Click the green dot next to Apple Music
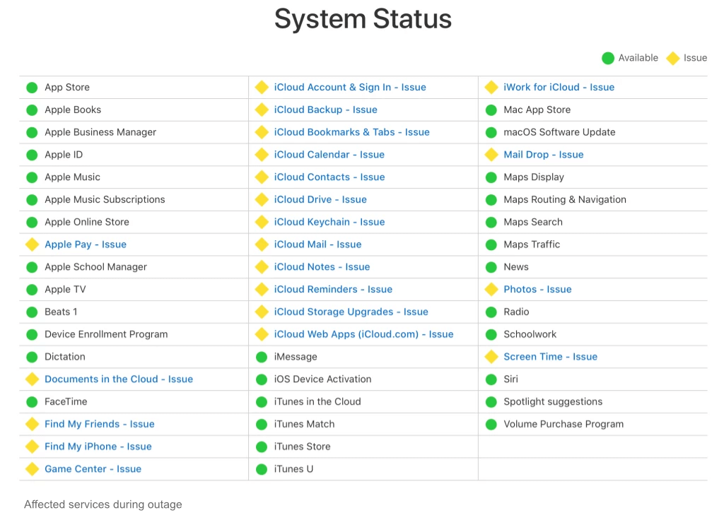This screenshot has height=520, width=724. [x=32, y=177]
